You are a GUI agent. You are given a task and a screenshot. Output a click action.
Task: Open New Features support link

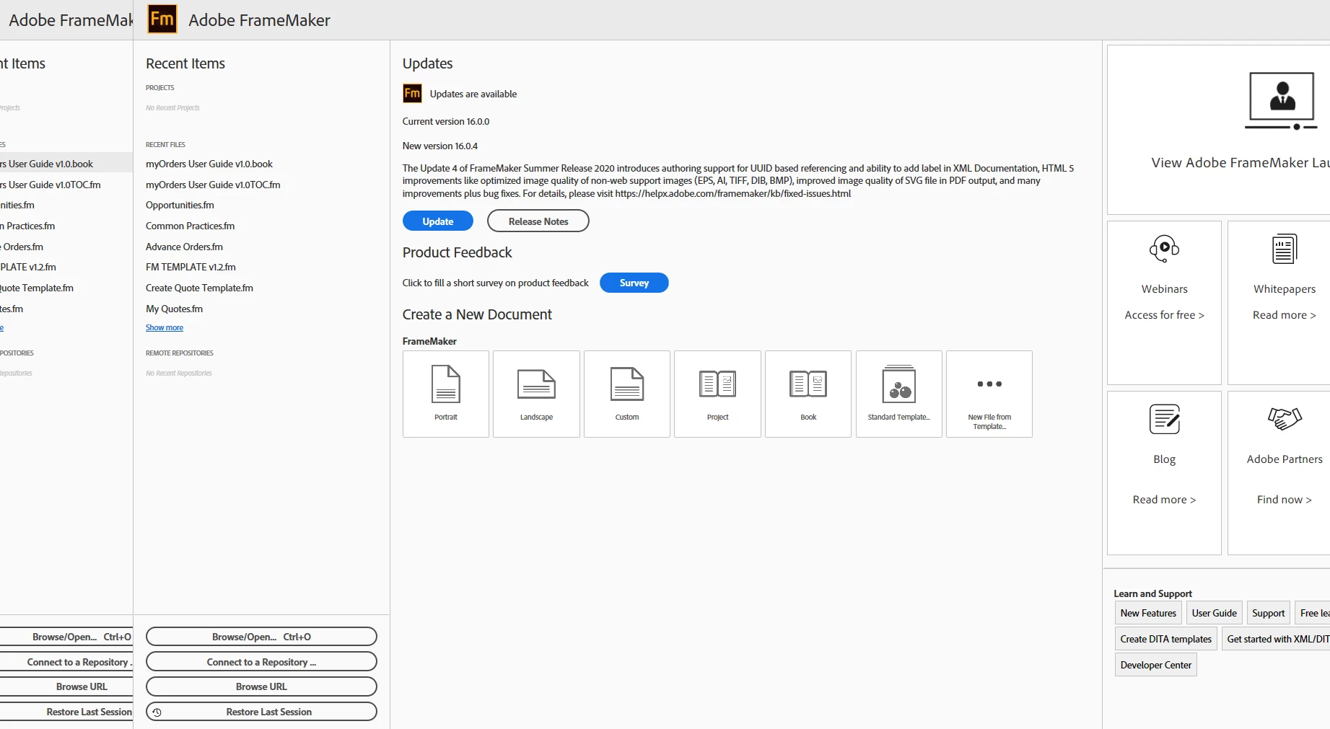[x=1148, y=613]
